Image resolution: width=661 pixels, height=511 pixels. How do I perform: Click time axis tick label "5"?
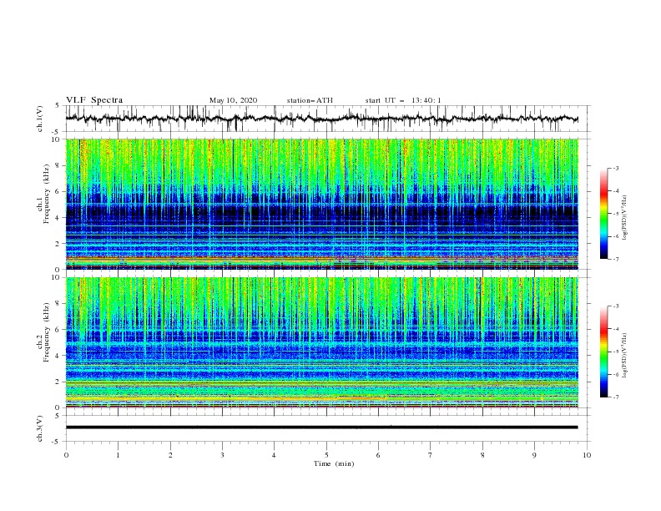click(326, 455)
